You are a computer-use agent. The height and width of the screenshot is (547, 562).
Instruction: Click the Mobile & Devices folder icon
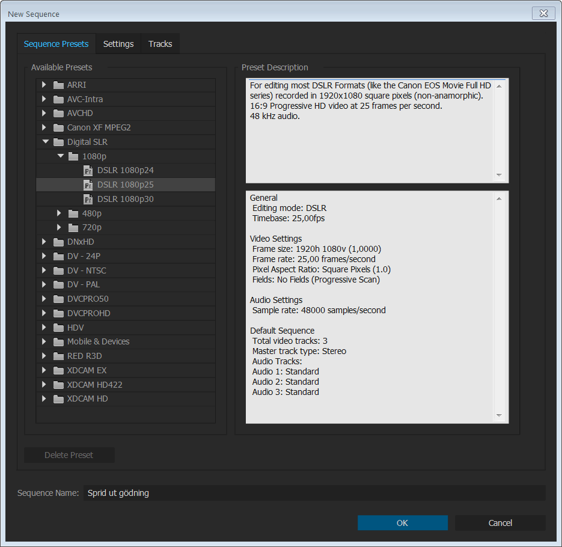(x=58, y=341)
